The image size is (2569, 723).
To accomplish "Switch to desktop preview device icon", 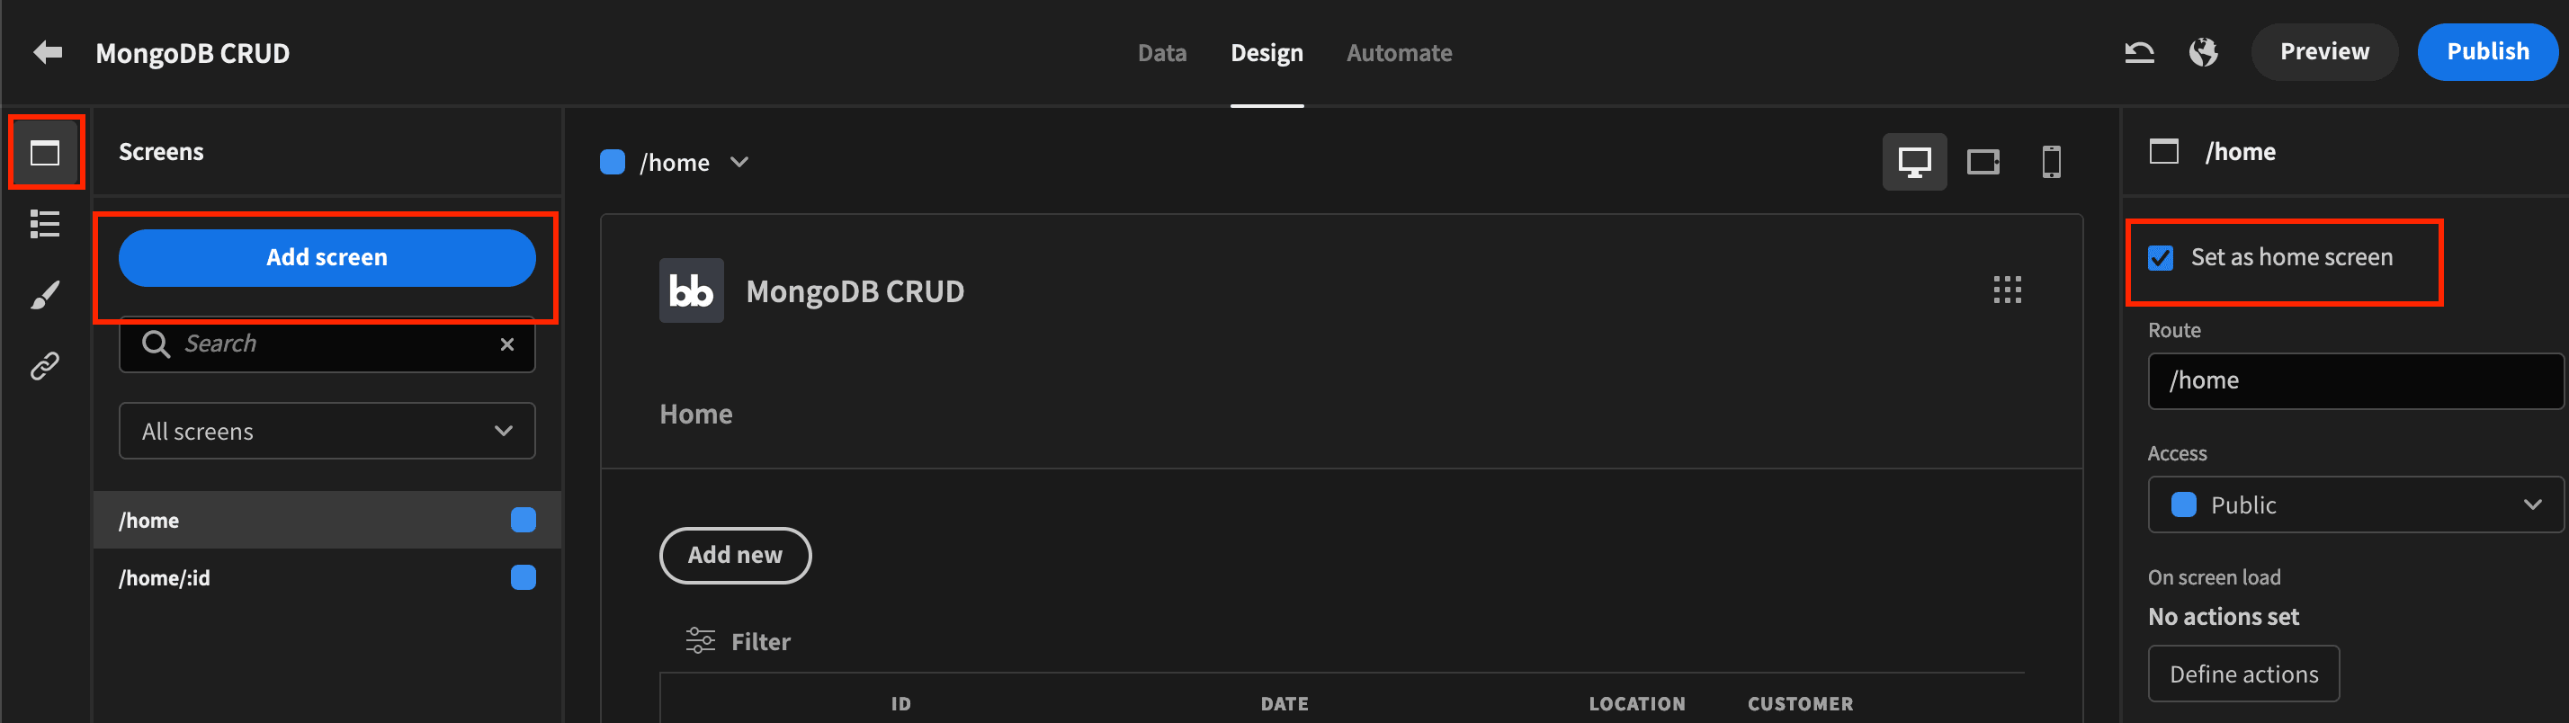I will click(x=1914, y=162).
